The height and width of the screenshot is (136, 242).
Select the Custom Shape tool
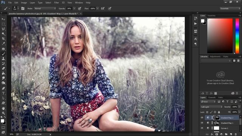click(3, 103)
